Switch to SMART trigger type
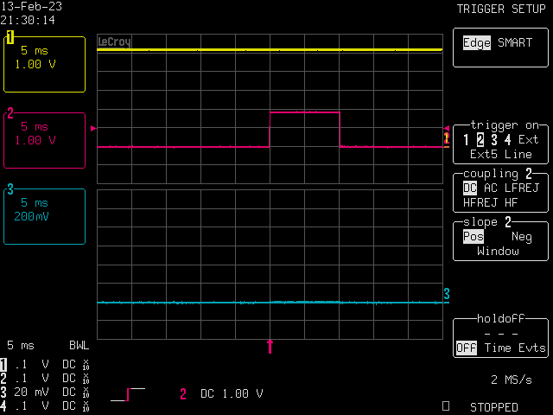 coord(515,42)
